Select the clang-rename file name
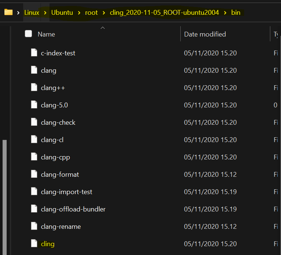The height and width of the screenshot is (255, 281). [61, 227]
